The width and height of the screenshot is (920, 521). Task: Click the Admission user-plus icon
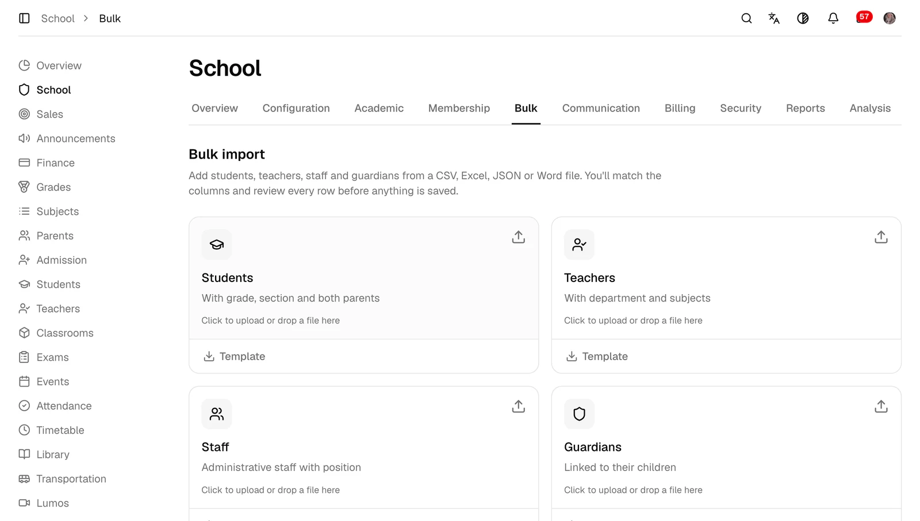tap(24, 260)
